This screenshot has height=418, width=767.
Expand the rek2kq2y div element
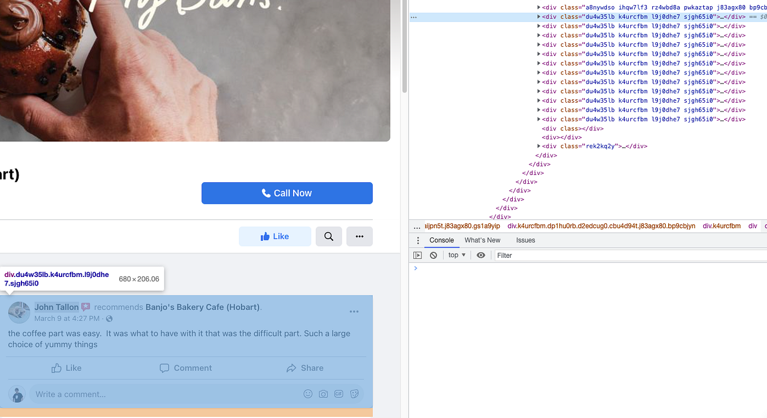point(538,146)
